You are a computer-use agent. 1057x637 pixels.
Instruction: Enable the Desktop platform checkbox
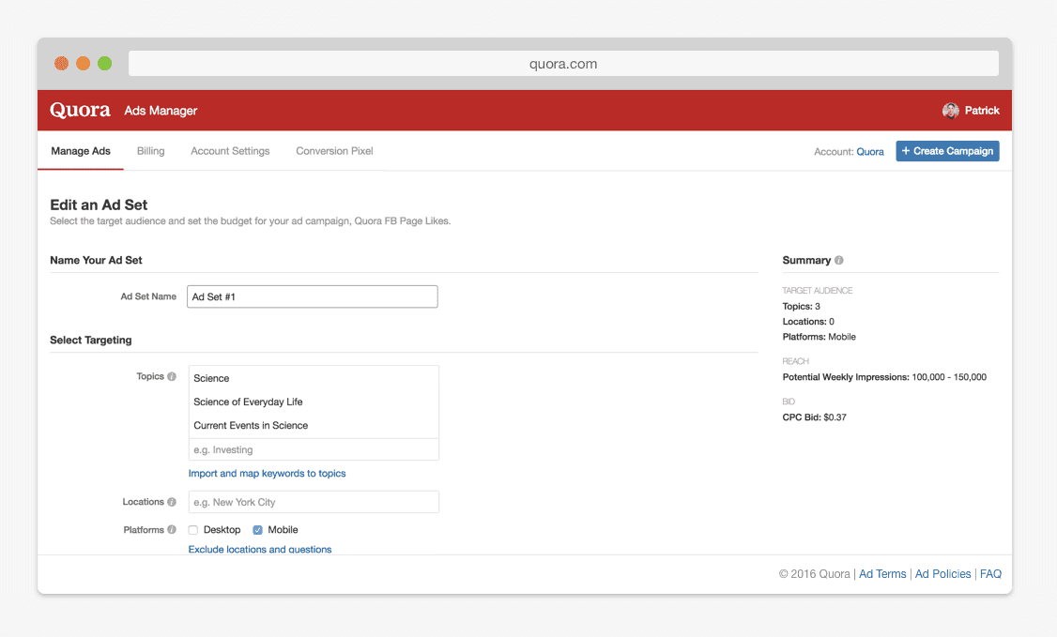(x=193, y=530)
